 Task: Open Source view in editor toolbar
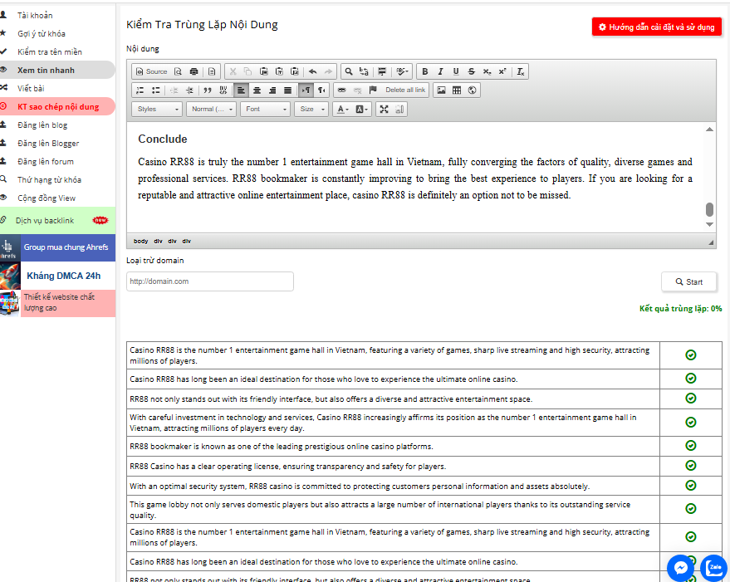151,71
